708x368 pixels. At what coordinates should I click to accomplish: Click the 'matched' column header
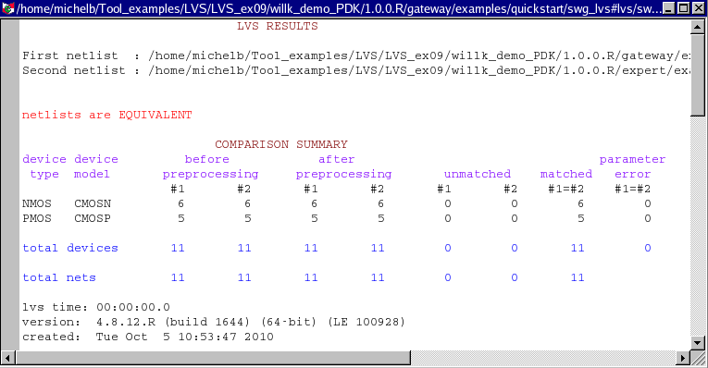pyautogui.click(x=566, y=174)
